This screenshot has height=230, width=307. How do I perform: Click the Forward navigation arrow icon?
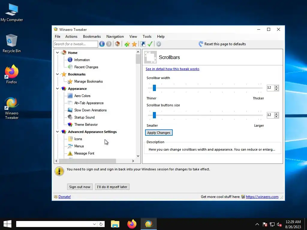[x=109, y=44]
